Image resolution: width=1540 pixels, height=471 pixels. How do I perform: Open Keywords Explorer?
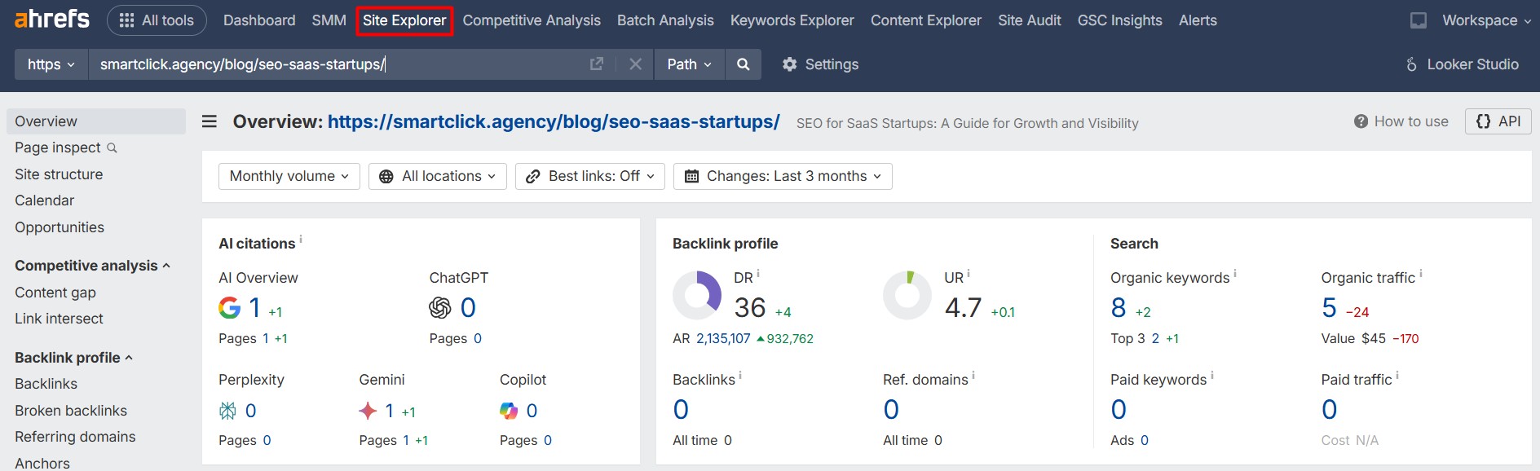click(792, 20)
